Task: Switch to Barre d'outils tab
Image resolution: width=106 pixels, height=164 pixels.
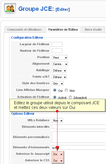Action: [x=93, y=29]
